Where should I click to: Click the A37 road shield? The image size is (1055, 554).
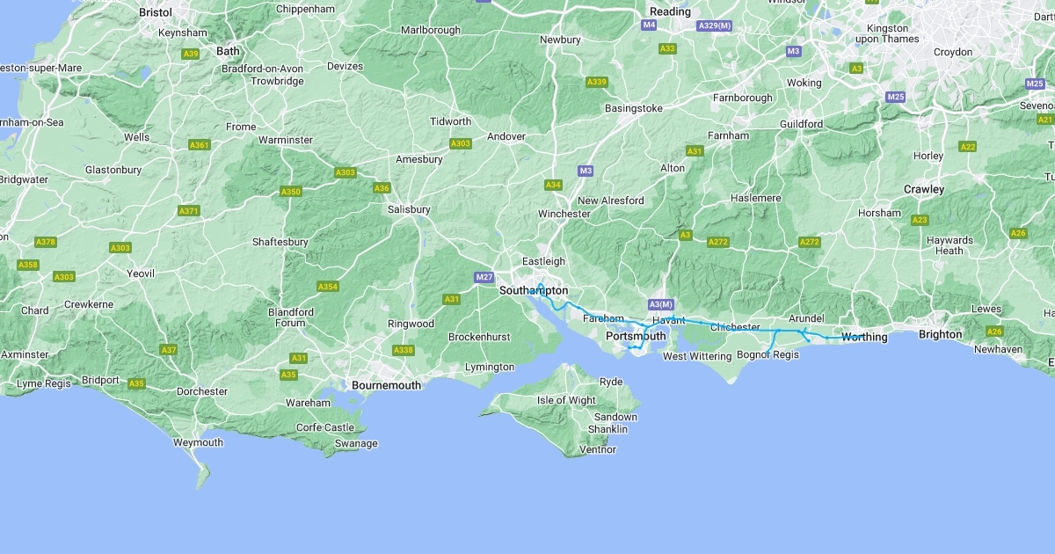pos(169,350)
